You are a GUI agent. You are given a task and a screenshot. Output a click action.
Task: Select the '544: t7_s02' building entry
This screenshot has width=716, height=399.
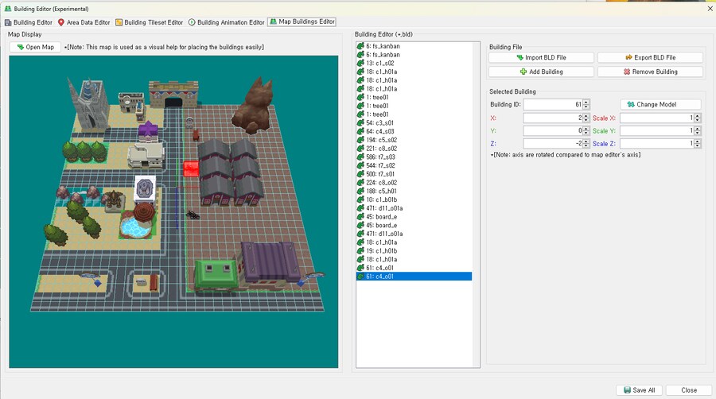pyautogui.click(x=414, y=165)
